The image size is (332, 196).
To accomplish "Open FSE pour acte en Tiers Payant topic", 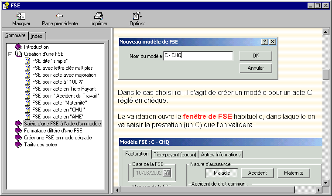I will pyautogui.click(x=64, y=89).
